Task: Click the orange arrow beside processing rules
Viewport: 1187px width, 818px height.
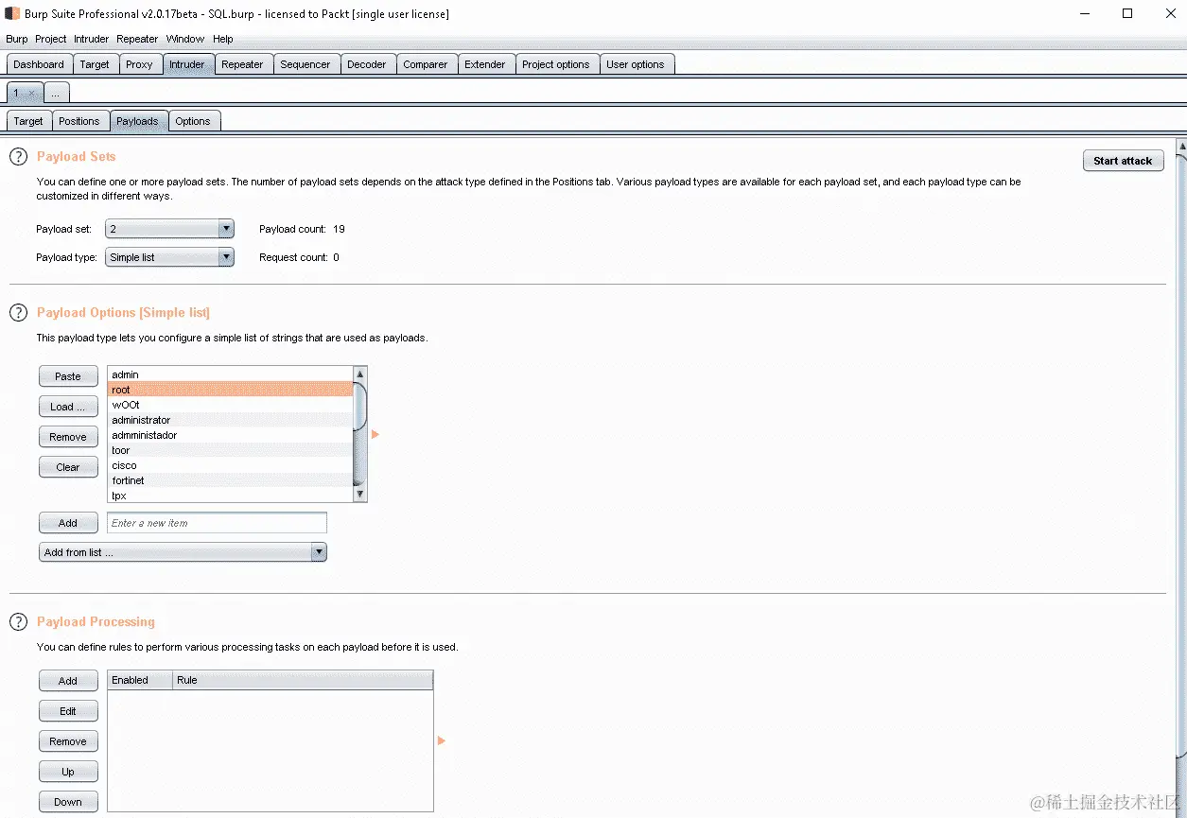Action: point(442,740)
